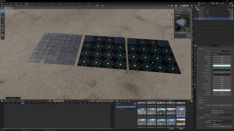Toggle visibility eye for Camera object

click(x=230, y=11)
